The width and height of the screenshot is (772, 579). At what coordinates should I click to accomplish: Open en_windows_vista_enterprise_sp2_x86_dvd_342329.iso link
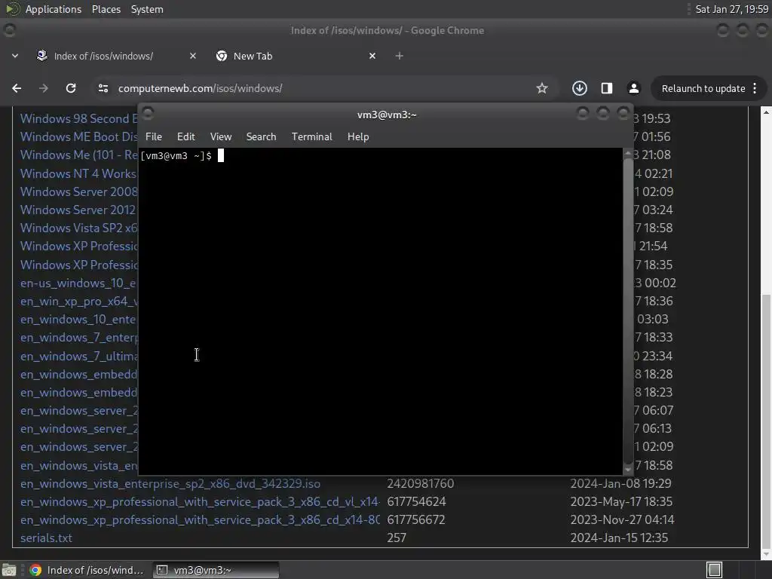pos(170,483)
